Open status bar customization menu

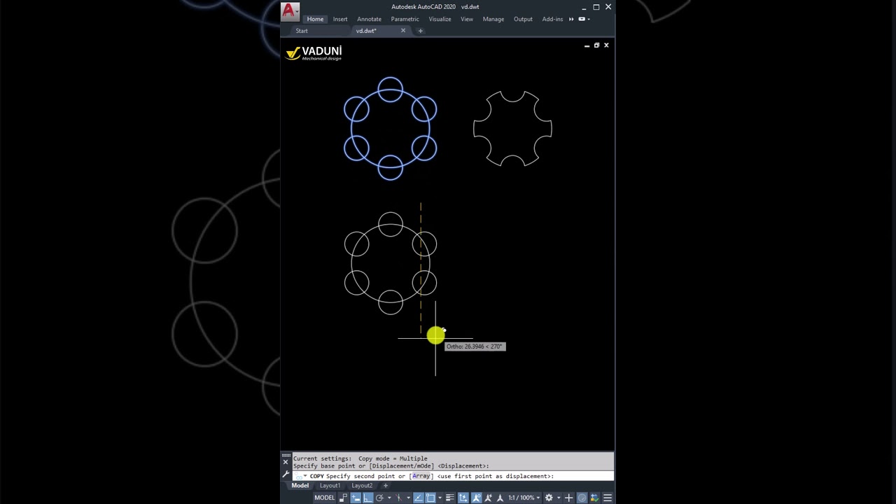[x=608, y=498]
